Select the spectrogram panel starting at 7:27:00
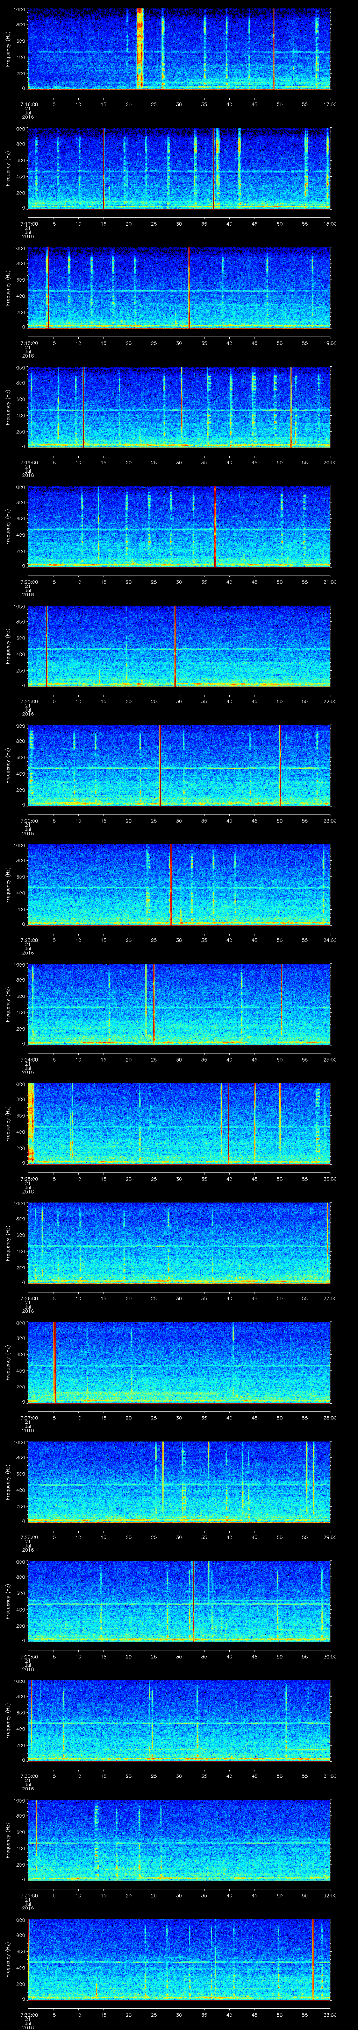 [179, 1362]
